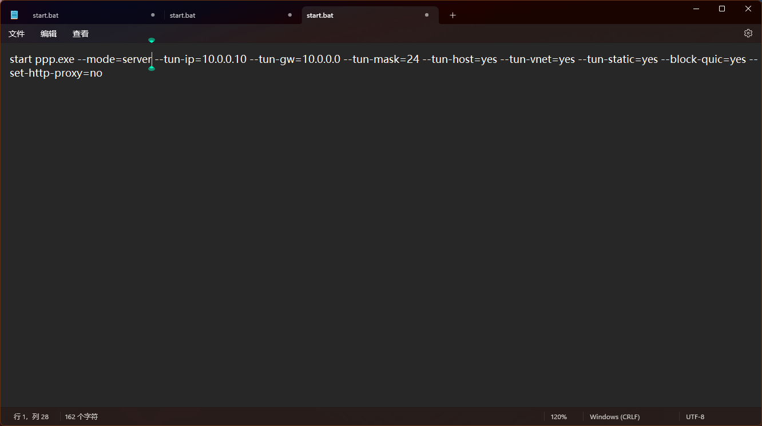The image size is (762, 426).
Task: Open the Notepad settings gear icon
Action: coord(748,33)
